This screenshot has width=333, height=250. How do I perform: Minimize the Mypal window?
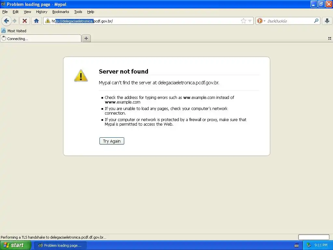pyautogui.click(x=314, y=4)
